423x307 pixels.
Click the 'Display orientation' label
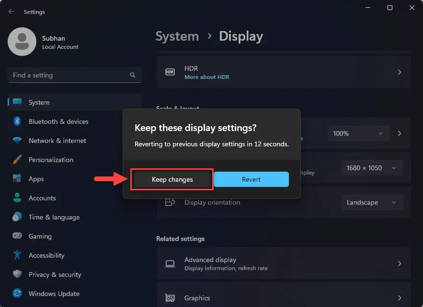(212, 202)
